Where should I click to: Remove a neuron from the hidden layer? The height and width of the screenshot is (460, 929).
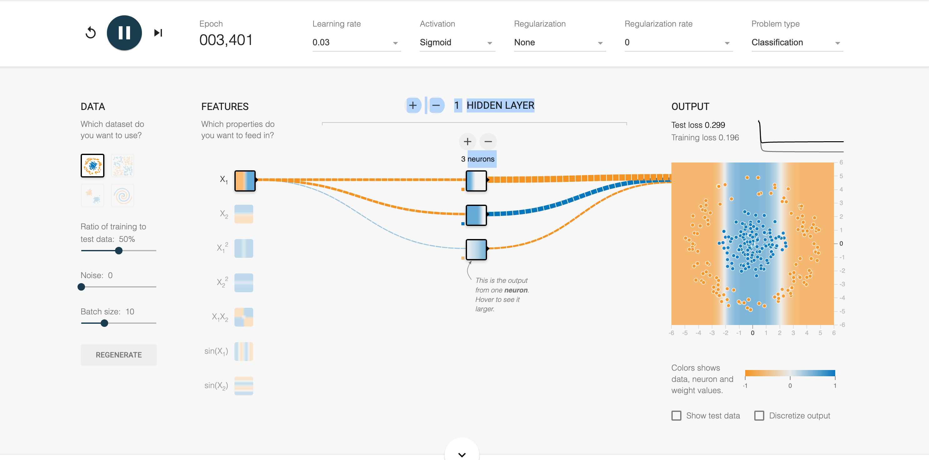pyautogui.click(x=488, y=142)
